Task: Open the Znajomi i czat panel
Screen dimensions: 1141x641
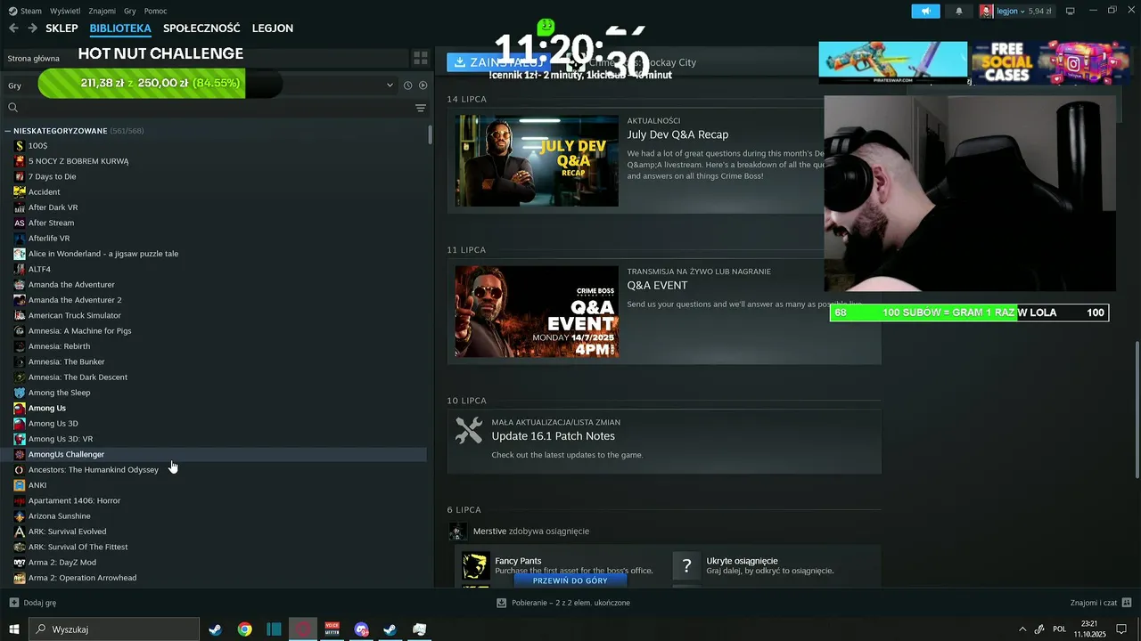Action: pyautogui.click(x=1100, y=603)
